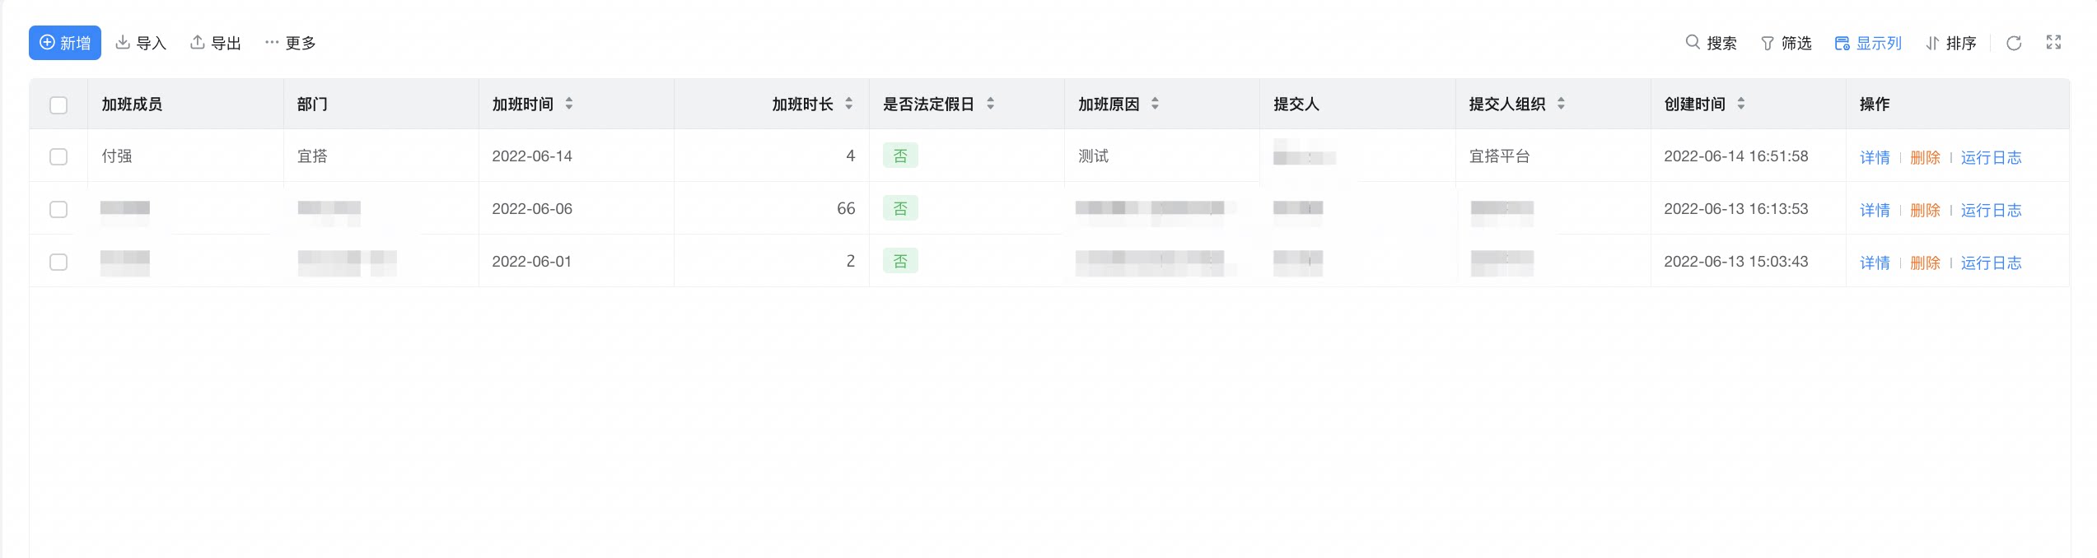Toggle fullscreen with the expand icon

point(2053,43)
